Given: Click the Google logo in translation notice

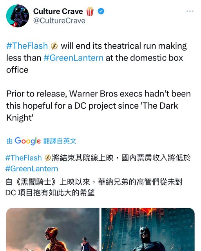Looking at the screenshot, I should (28, 141).
